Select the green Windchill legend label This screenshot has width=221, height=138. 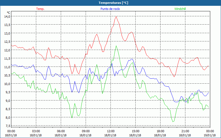click(180, 9)
